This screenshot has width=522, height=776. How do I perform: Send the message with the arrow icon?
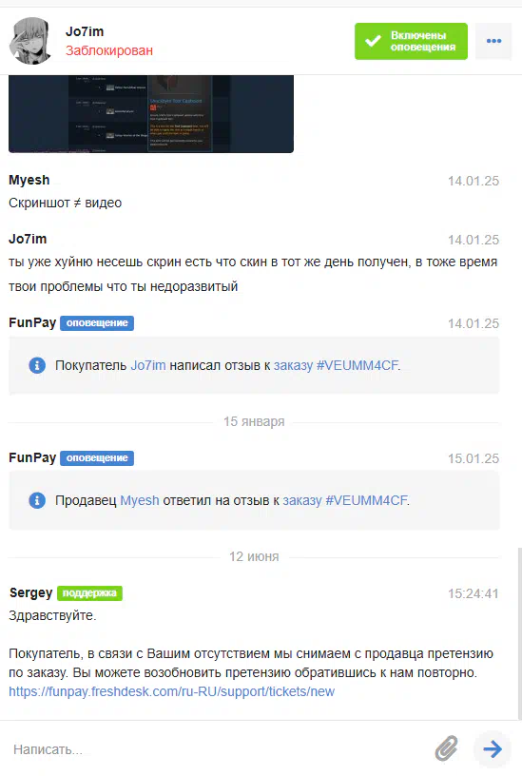(x=493, y=748)
